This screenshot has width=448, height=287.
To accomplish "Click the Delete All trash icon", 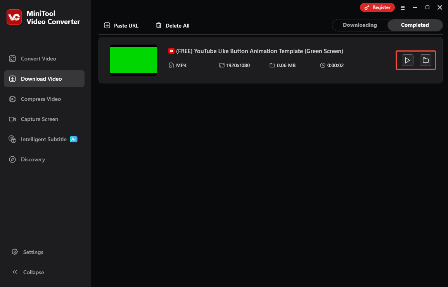I will pos(159,25).
